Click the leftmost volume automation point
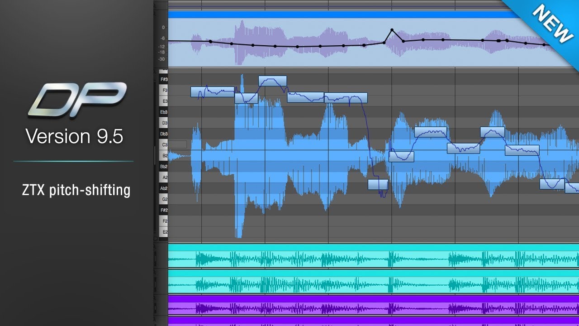This screenshot has width=579, height=326. tap(210, 42)
